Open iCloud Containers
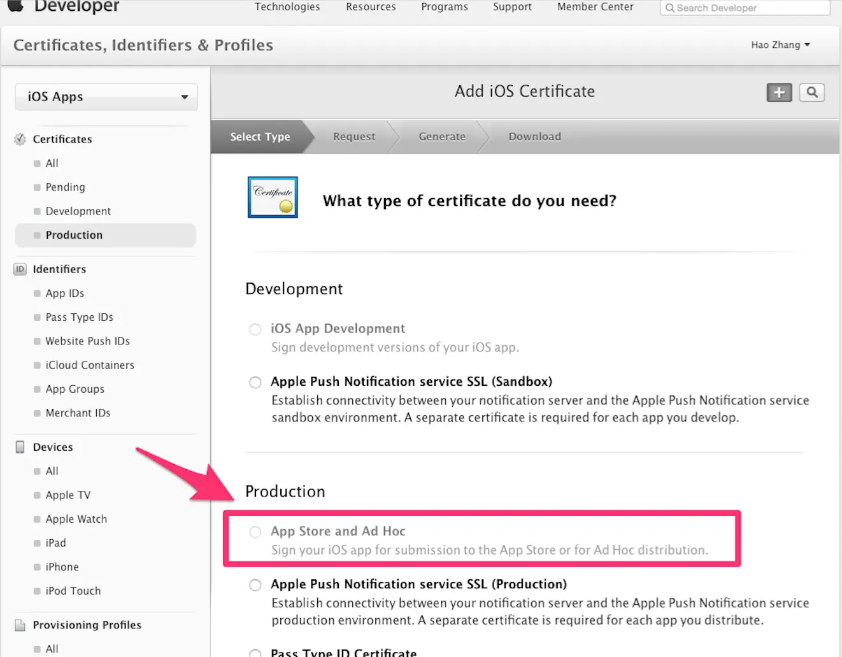Screen dimensions: 842x657 coord(90,365)
